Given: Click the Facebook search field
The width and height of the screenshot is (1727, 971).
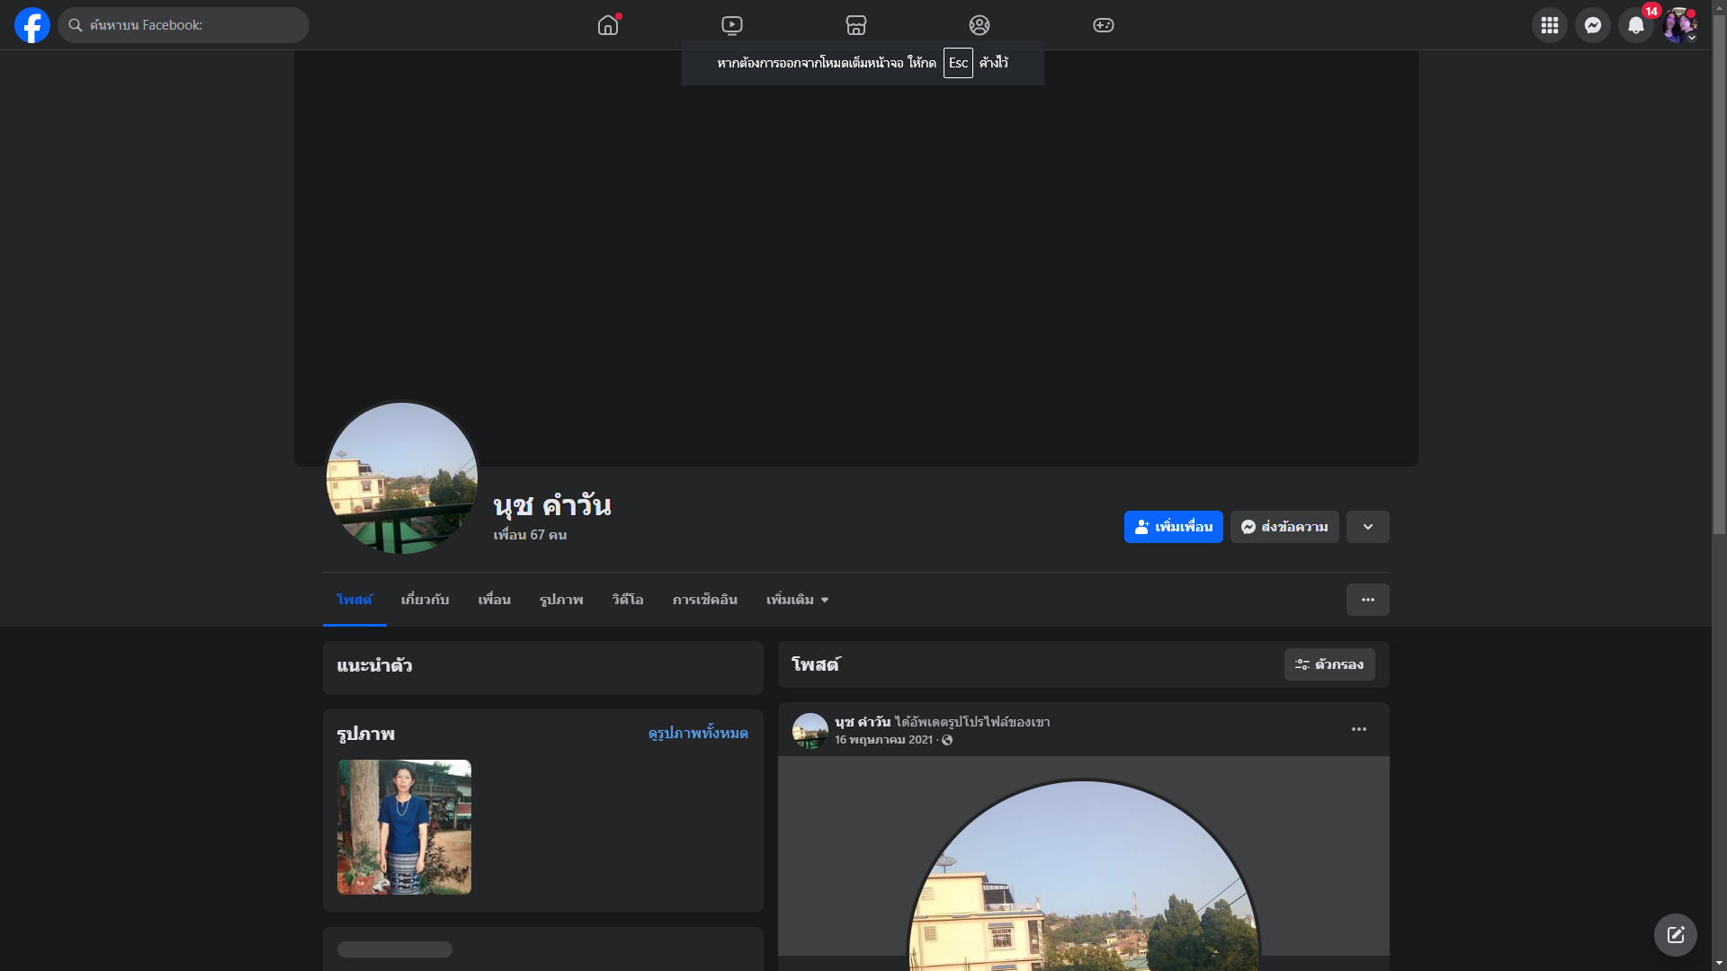Looking at the screenshot, I should [183, 25].
